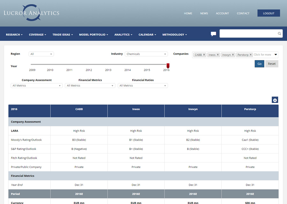Click the Reset button
Image resolution: width=287 pixels, height=204 pixels.
[x=272, y=64]
